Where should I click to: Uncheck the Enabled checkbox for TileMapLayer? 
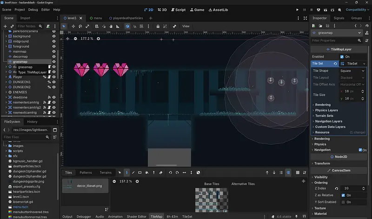[x=343, y=57]
